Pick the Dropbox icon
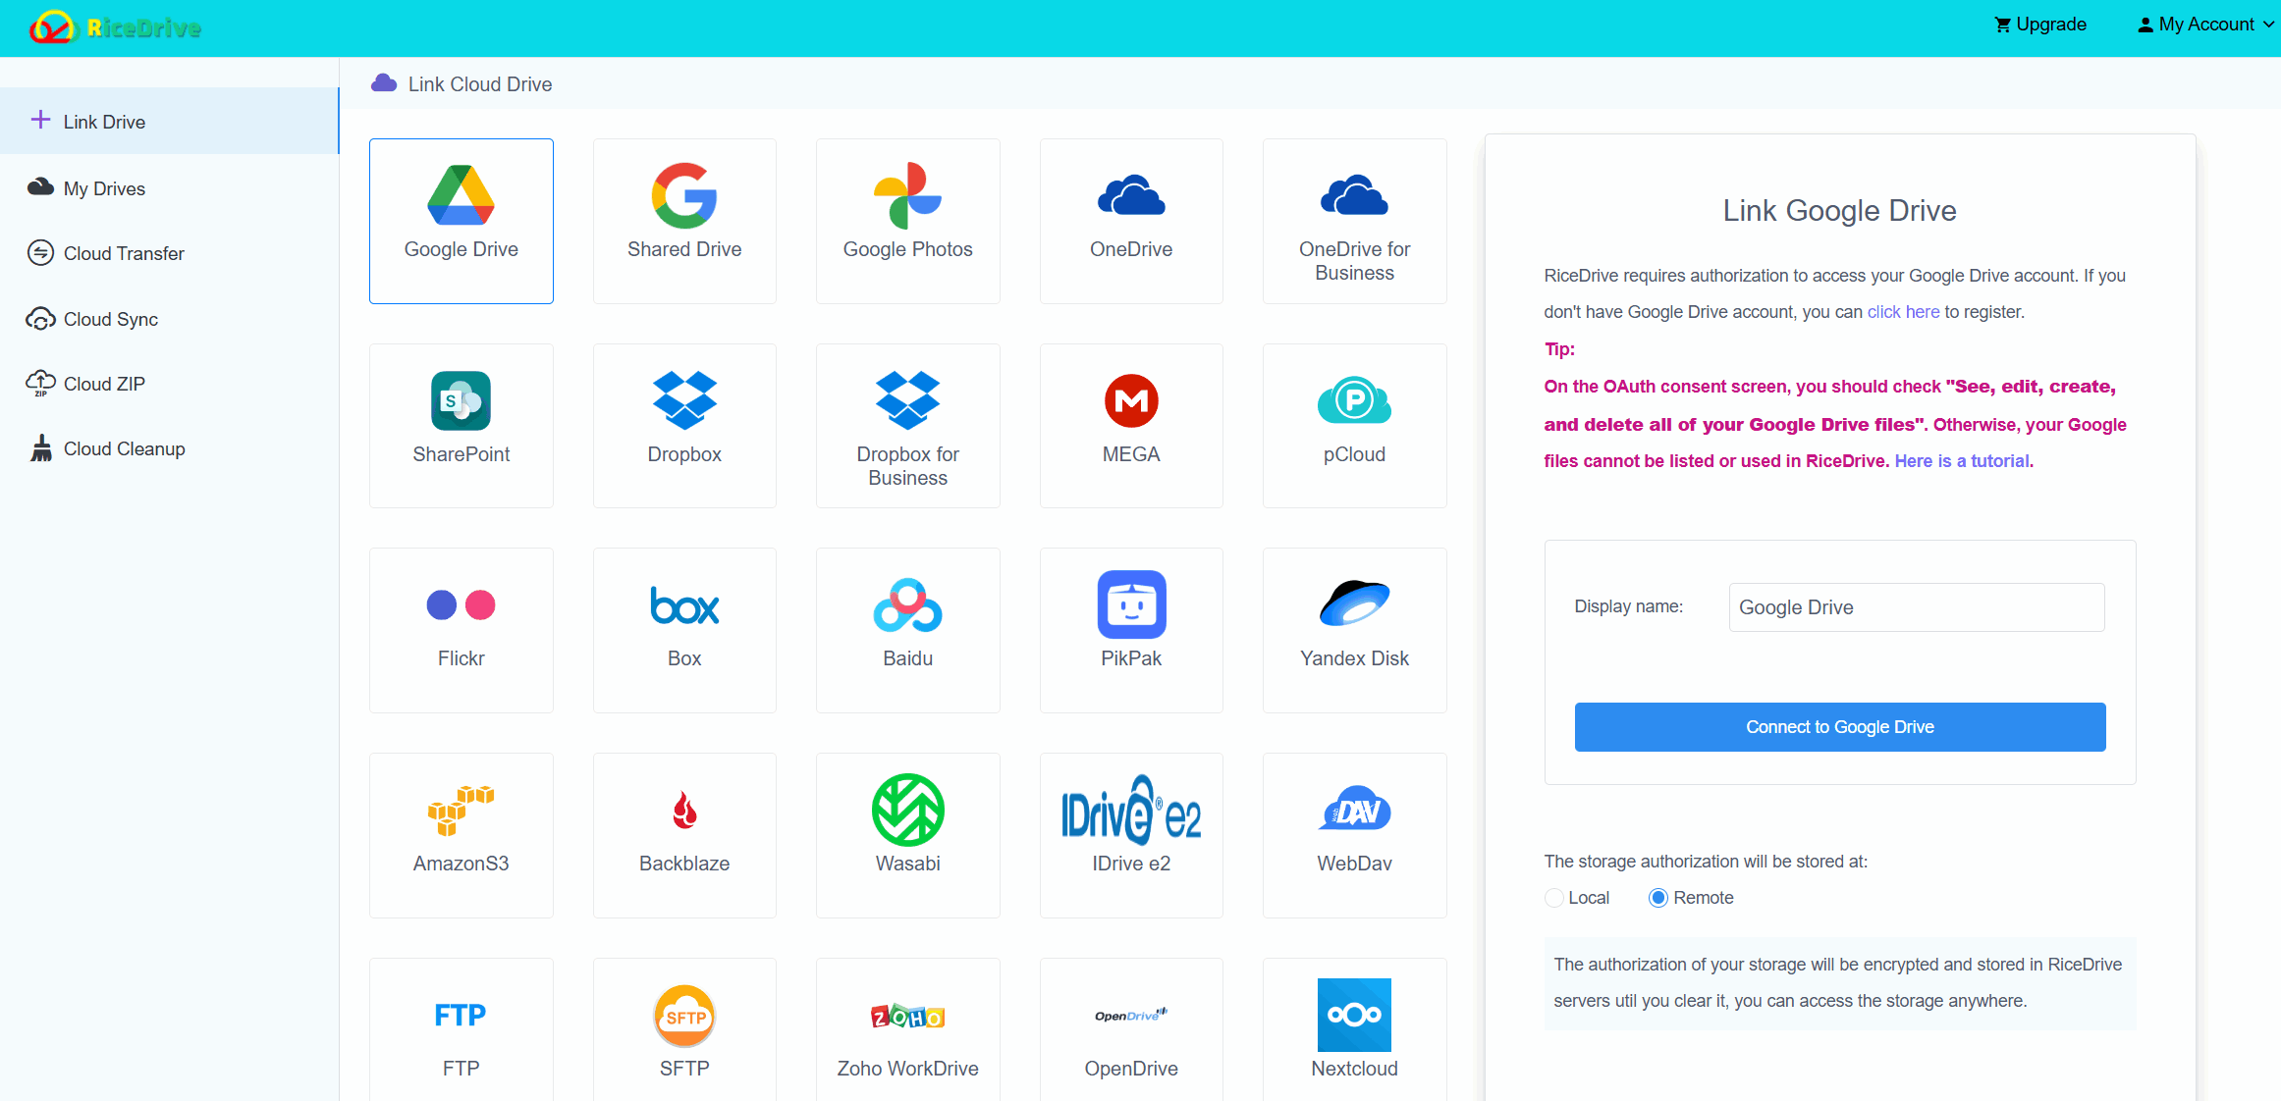The width and height of the screenshot is (2281, 1101). click(684, 400)
